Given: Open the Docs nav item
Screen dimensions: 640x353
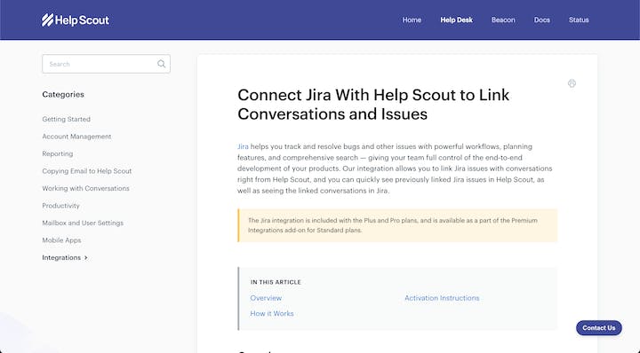Looking at the screenshot, I should pos(541,20).
